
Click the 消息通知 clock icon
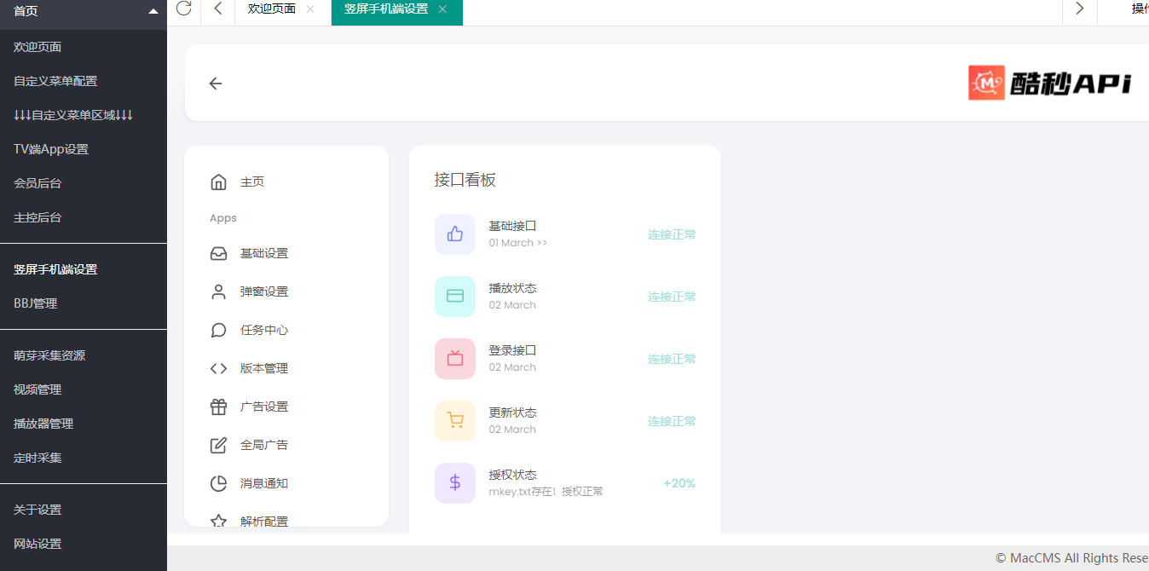click(x=217, y=482)
